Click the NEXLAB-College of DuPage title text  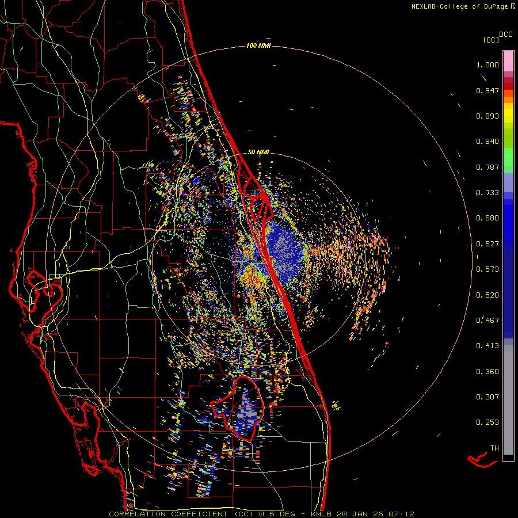point(460,6)
